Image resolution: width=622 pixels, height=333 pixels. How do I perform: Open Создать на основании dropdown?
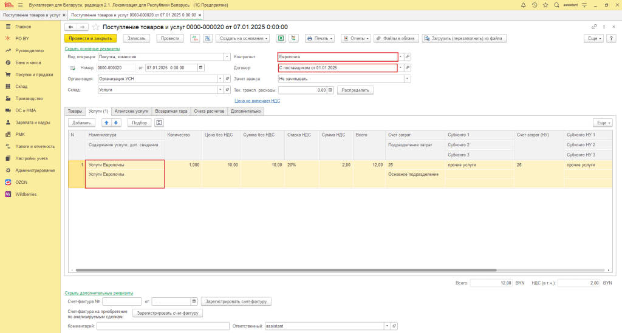pyautogui.click(x=243, y=38)
